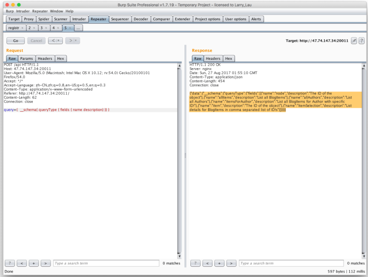Click request search help '?' button
The width and height of the screenshot is (368, 277).
click(11, 263)
